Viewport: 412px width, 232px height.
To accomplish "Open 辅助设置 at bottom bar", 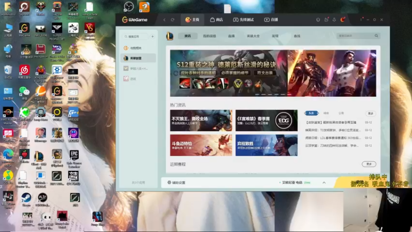I will coord(177,183).
